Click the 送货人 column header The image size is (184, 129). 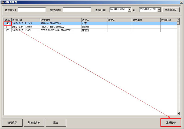(94, 20)
